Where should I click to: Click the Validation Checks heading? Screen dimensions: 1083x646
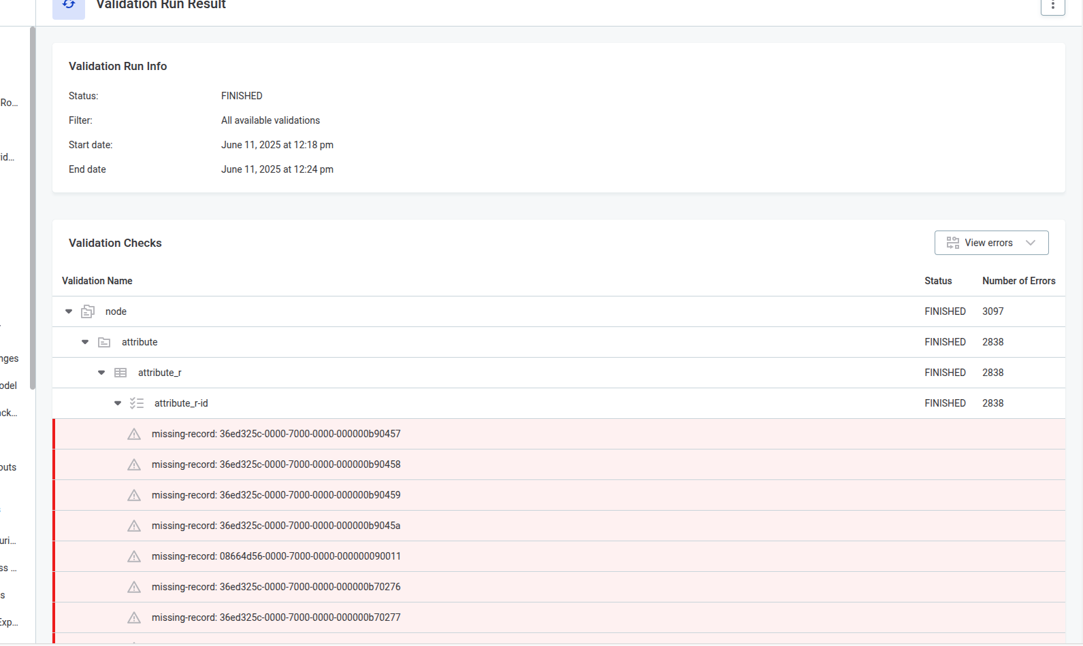[115, 243]
